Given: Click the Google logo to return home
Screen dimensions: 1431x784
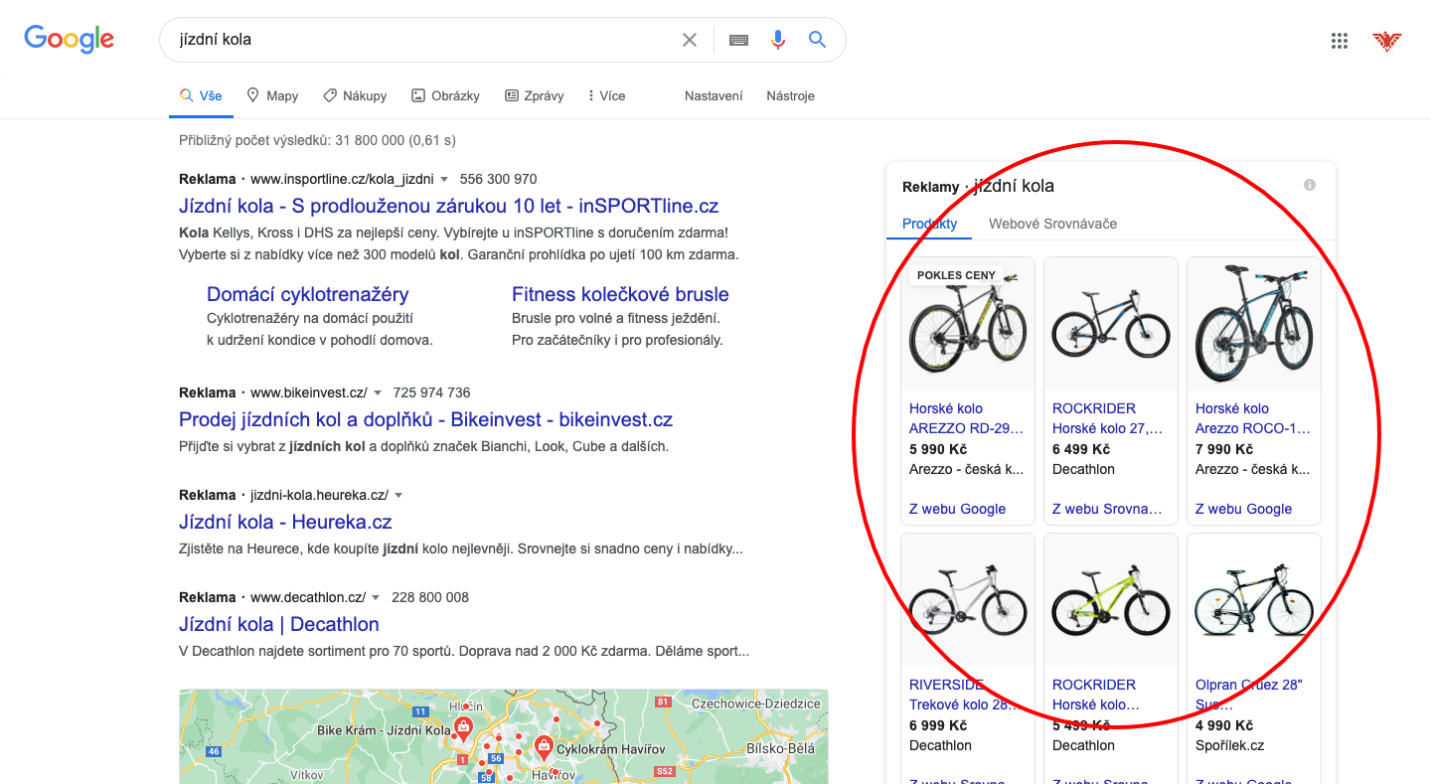Looking at the screenshot, I should tap(69, 39).
